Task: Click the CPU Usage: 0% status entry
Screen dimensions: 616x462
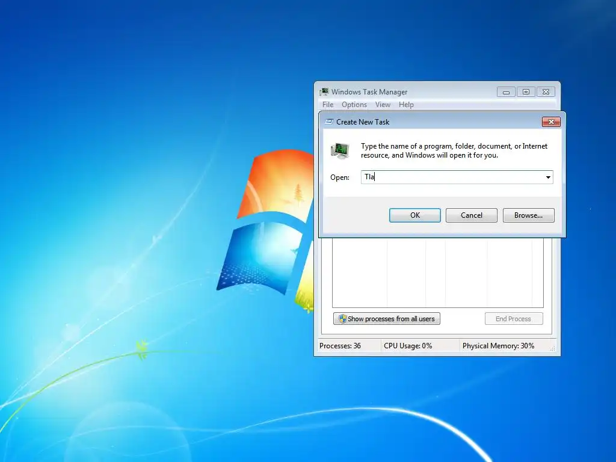Action: click(x=408, y=346)
